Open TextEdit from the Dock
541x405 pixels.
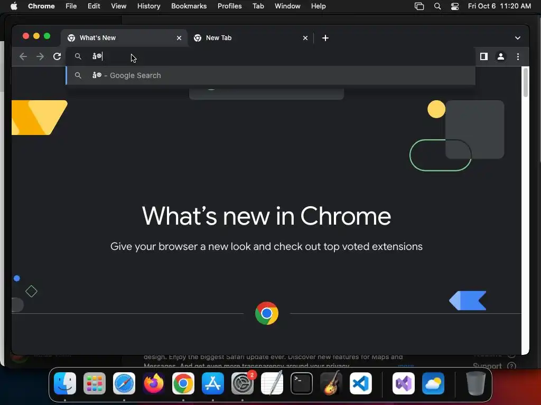tap(272, 383)
